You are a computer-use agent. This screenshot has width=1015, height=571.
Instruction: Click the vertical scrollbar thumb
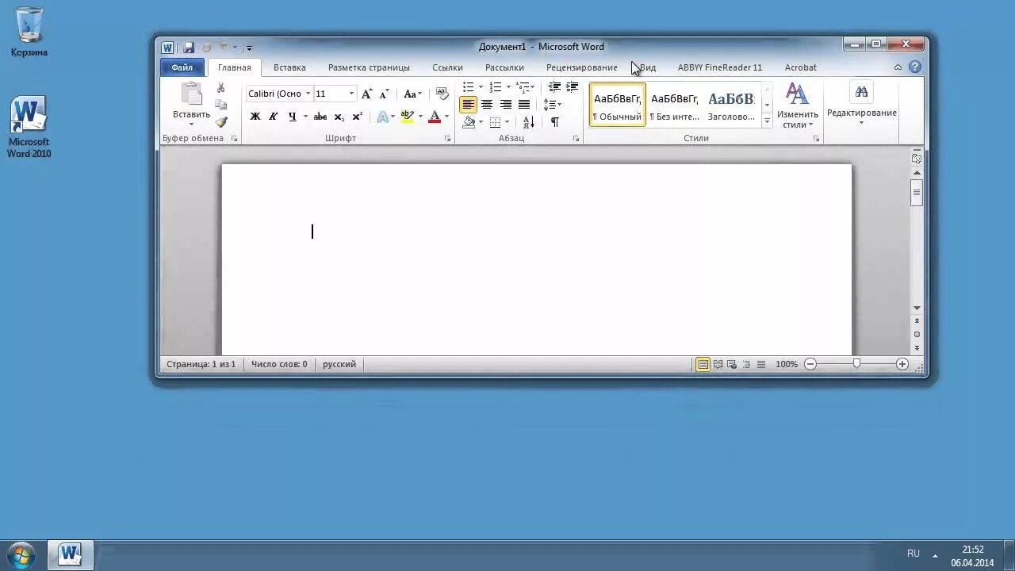[x=917, y=193]
